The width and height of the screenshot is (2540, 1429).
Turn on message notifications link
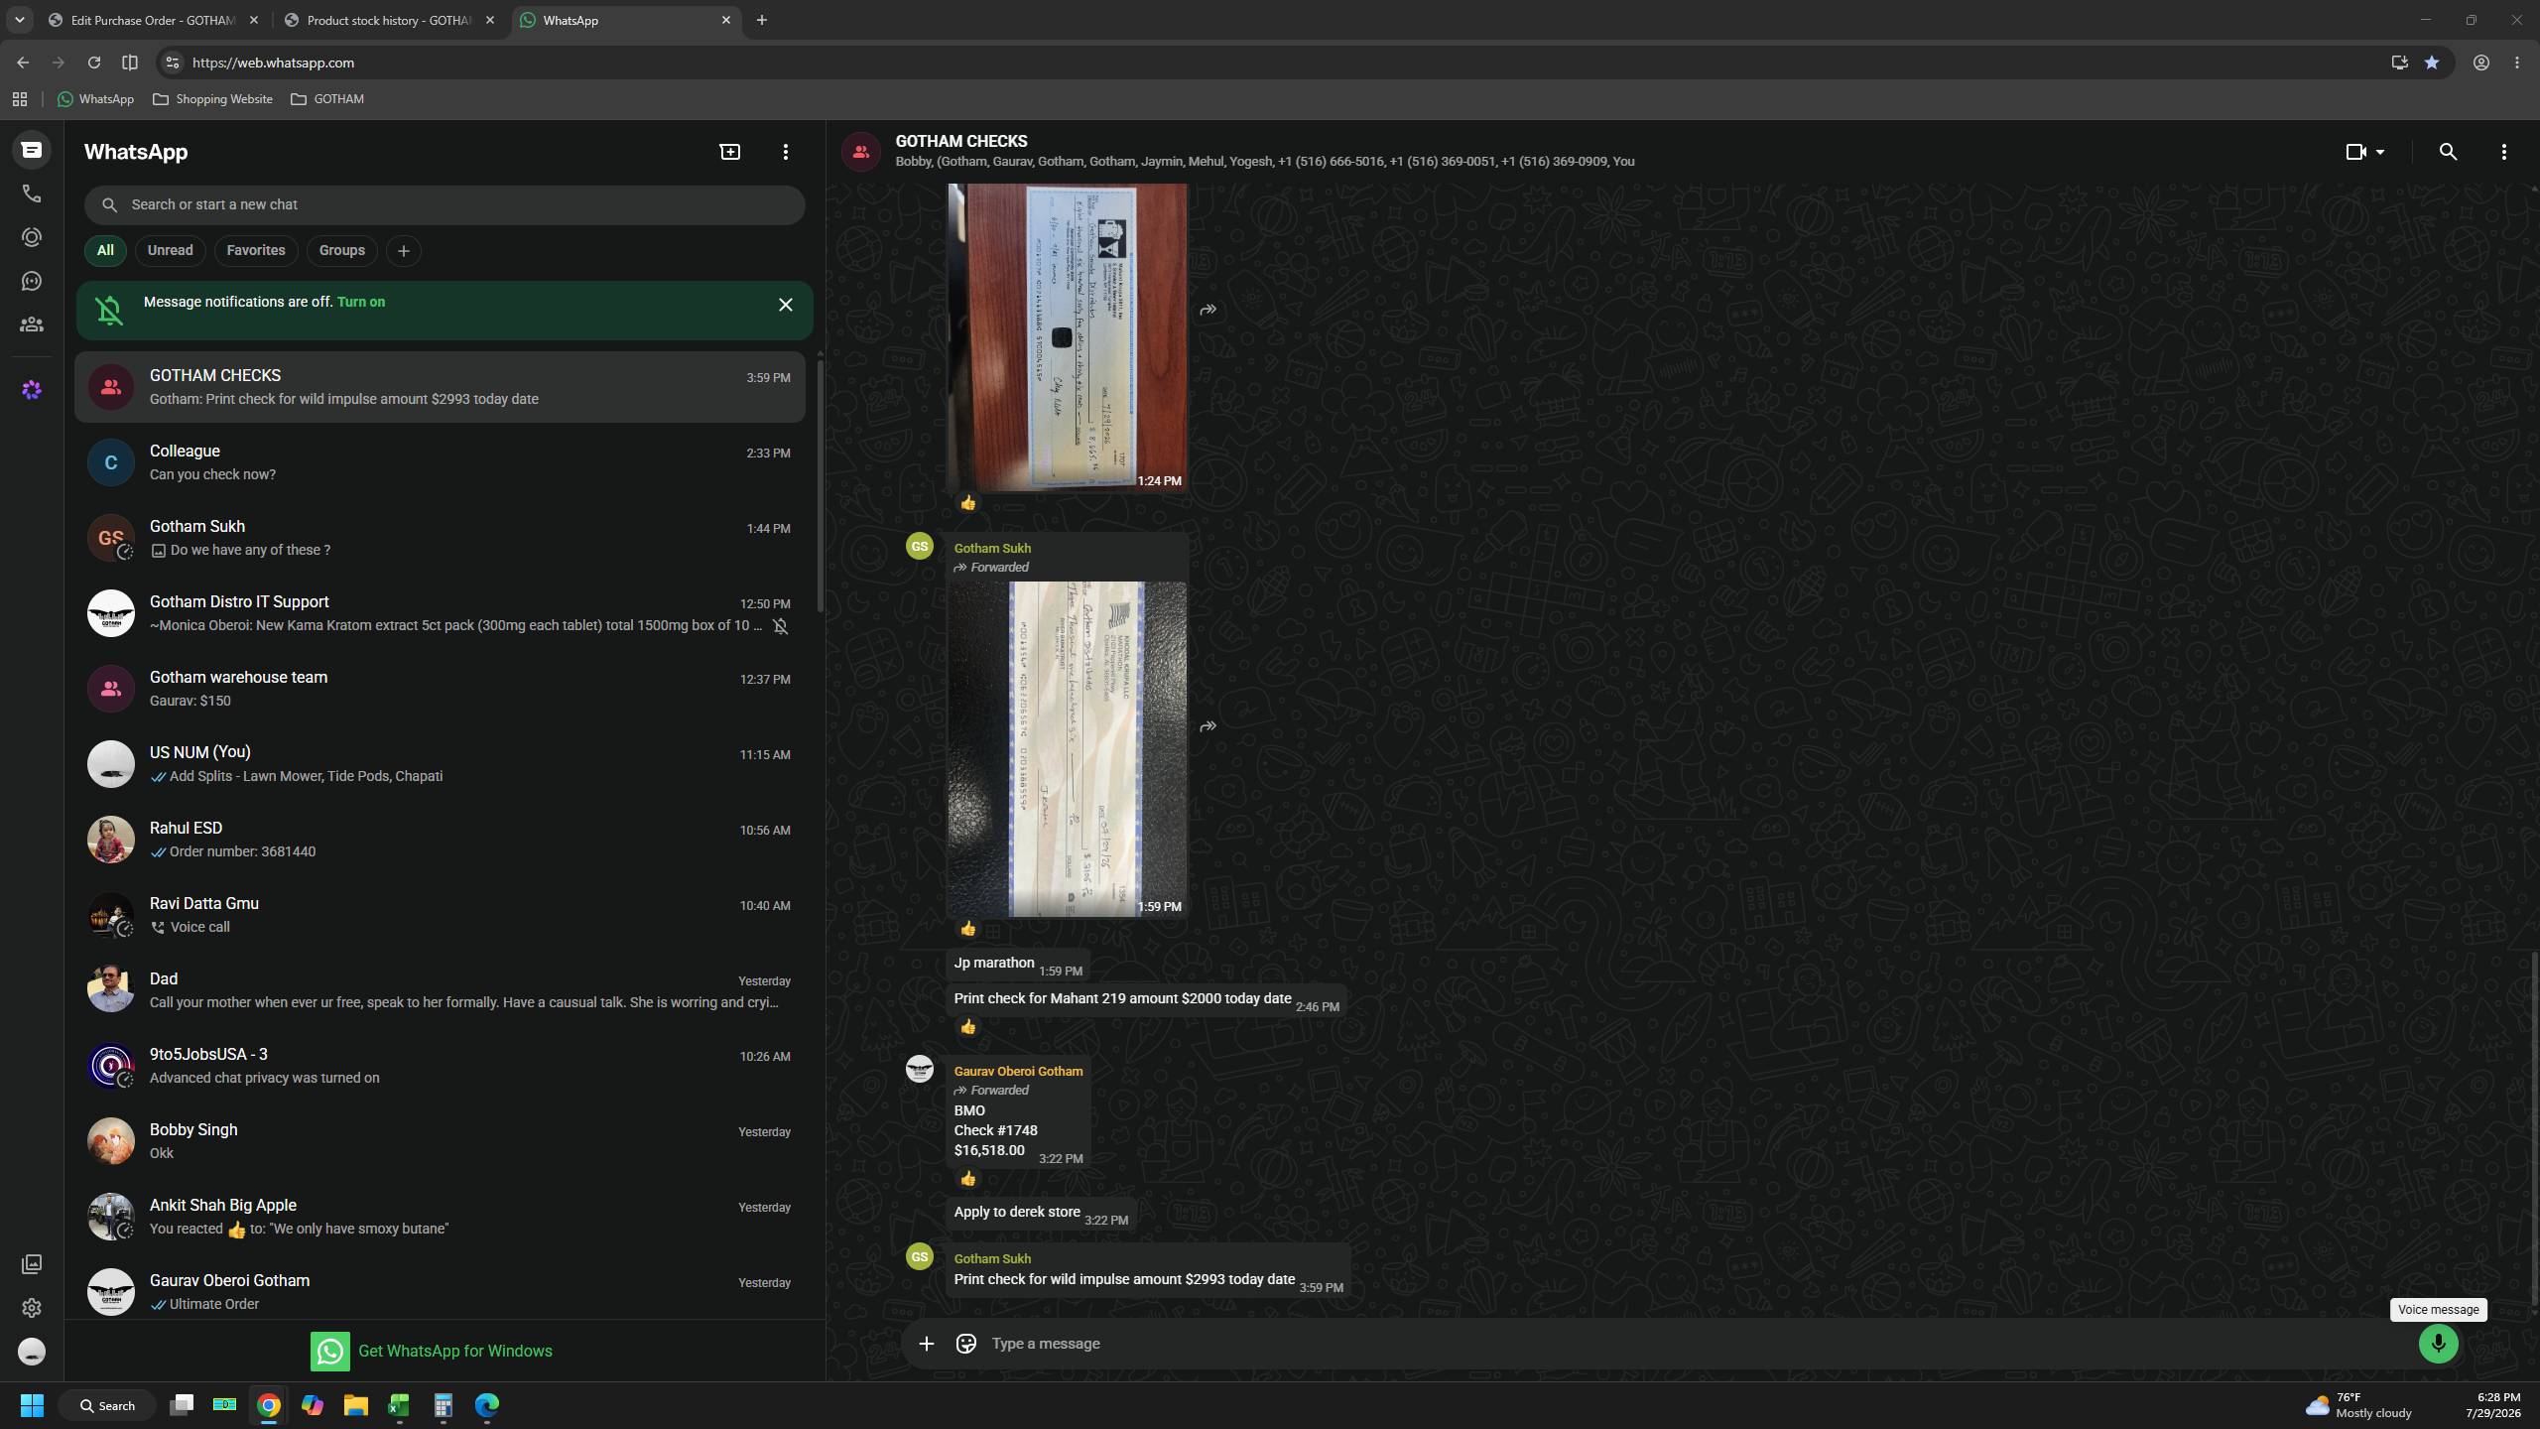pos(361,302)
